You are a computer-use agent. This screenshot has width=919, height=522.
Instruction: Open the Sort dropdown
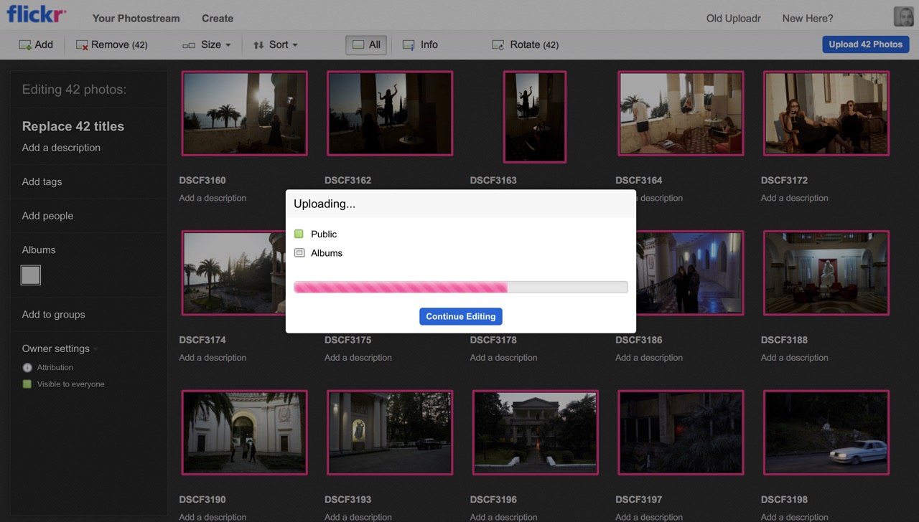(x=275, y=44)
